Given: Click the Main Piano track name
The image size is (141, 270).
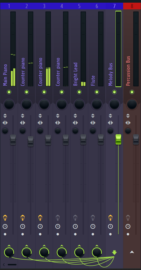Looking at the screenshot, I should pyautogui.click(x=5, y=75).
